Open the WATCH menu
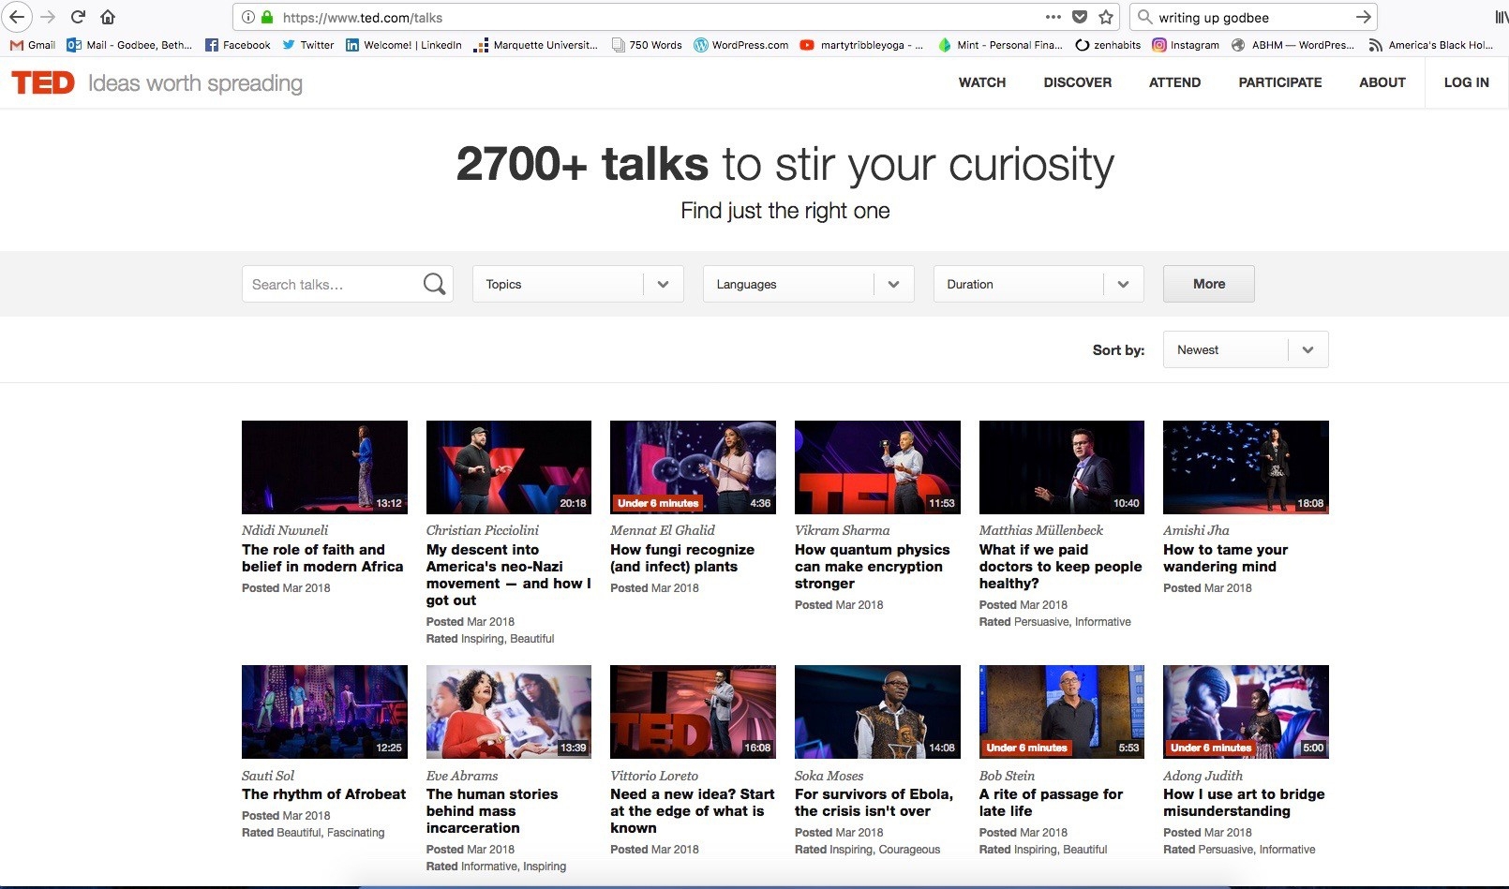 [x=982, y=82]
